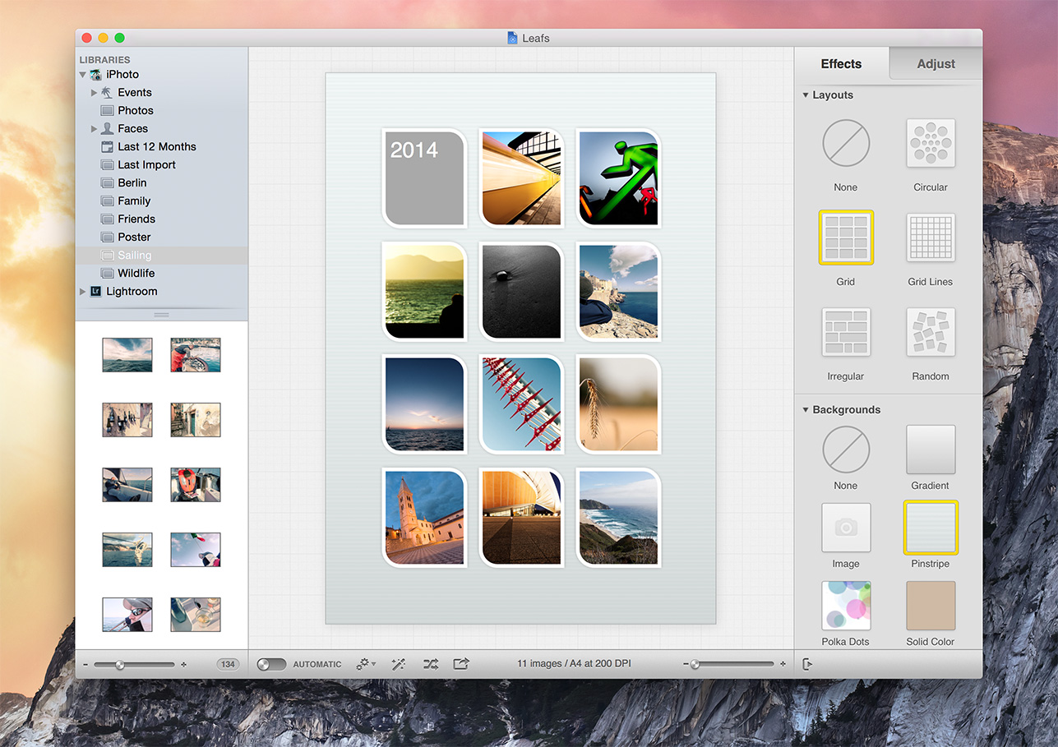Screen dimensions: 1058x747
Task: Click the canvas zoom slider
Action: click(732, 664)
